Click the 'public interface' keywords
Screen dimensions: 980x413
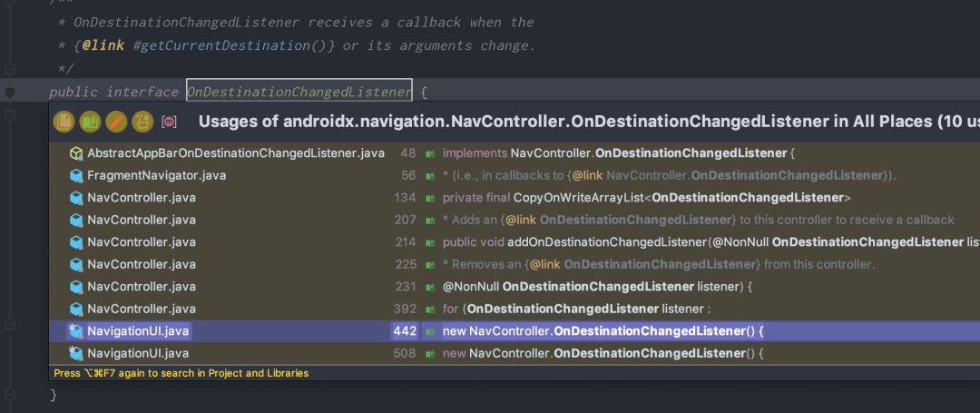(114, 93)
